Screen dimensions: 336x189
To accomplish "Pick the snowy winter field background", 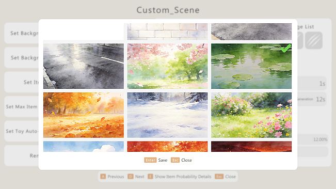I will click(x=167, y=115).
